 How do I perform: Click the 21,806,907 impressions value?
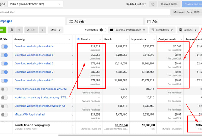pyautogui.click(x=148, y=63)
